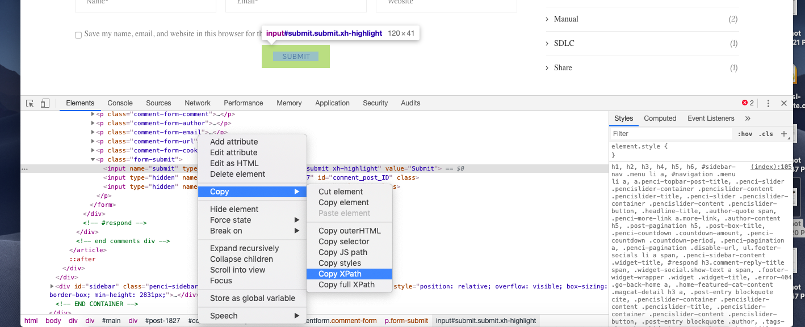Expand the comment-form-email paragraph node

point(93,132)
